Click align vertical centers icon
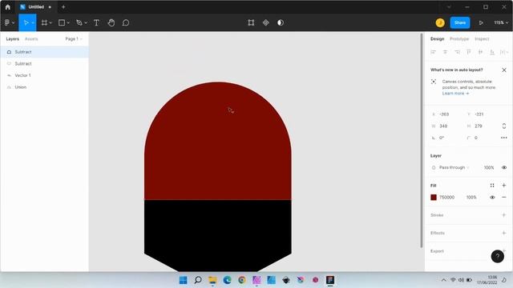The width and height of the screenshot is (513, 288). click(480, 52)
